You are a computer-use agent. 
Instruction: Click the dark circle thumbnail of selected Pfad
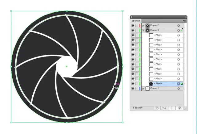pos(151,84)
